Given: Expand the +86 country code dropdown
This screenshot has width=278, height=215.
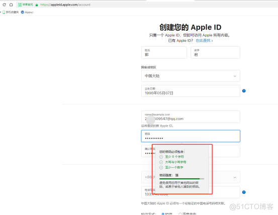Looking at the screenshot, I should point(191,177).
